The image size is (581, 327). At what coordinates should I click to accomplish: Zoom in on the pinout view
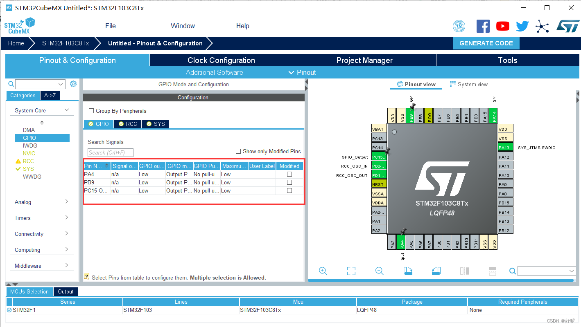(x=323, y=271)
